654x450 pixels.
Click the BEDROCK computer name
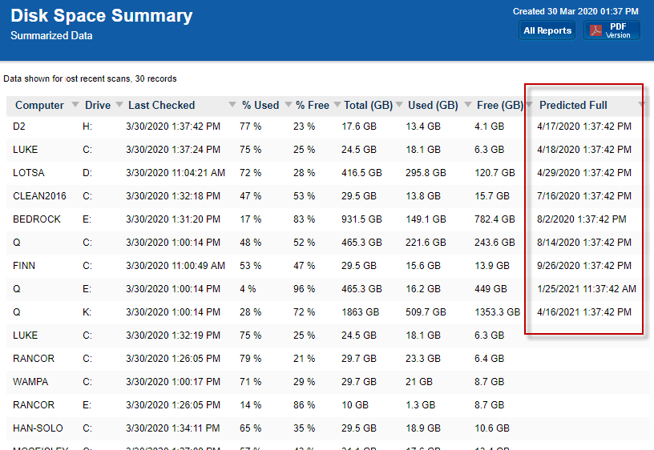click(x=36, y=219)
